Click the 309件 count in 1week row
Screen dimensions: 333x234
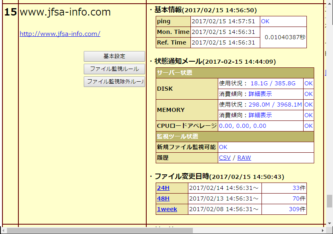coord(297,209)
